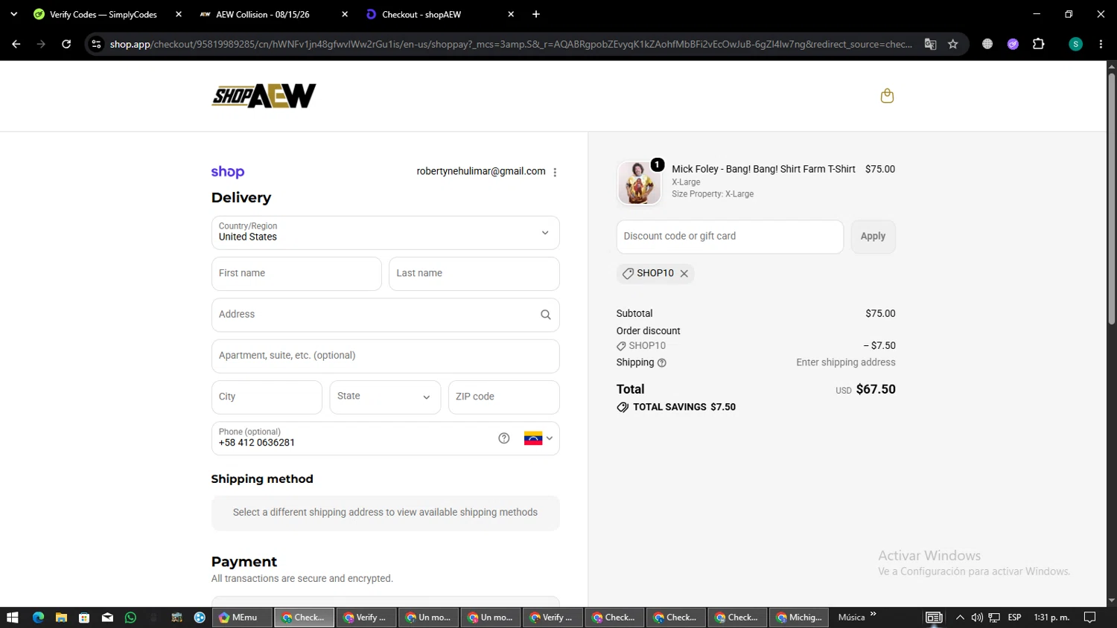Focus the ZIP code field
Image resolution: width=1117 pixels, height=628 pixels.
click(503, 397)
